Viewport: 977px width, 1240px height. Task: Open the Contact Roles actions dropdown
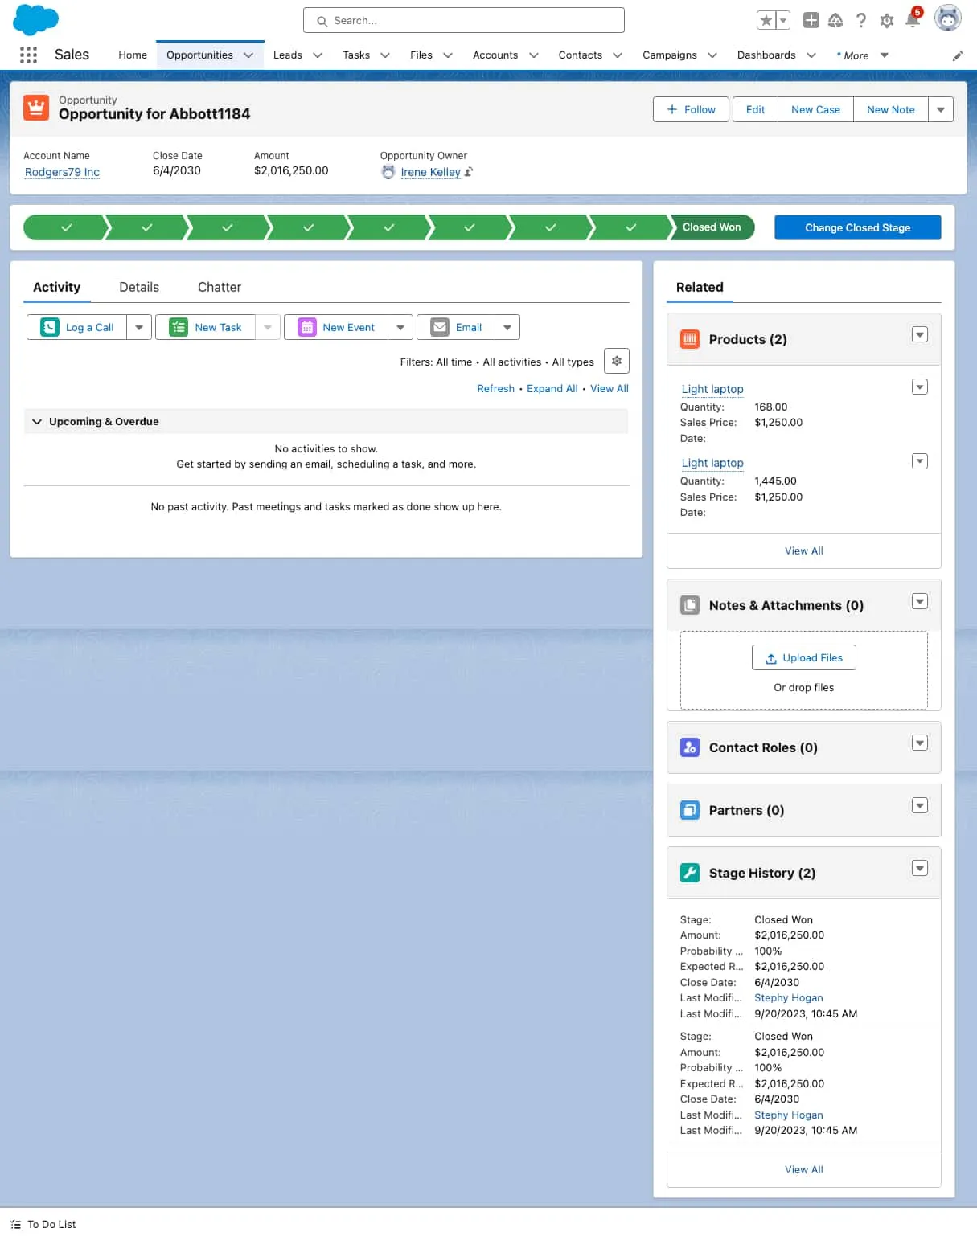coord(920,743)
